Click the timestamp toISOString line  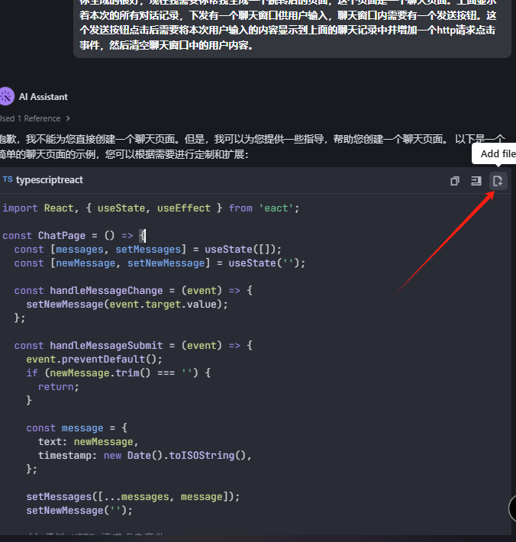click(145, 456)
